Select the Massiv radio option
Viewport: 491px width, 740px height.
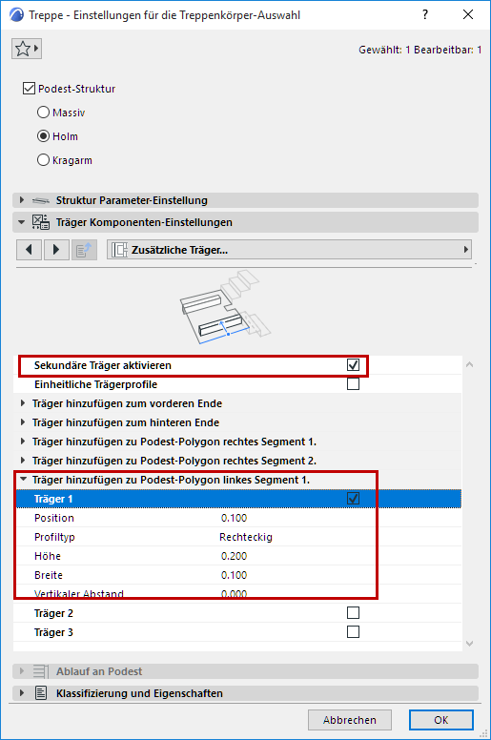click(43, 113)
